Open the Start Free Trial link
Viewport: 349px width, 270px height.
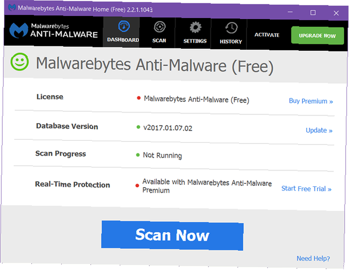[306, 189]
